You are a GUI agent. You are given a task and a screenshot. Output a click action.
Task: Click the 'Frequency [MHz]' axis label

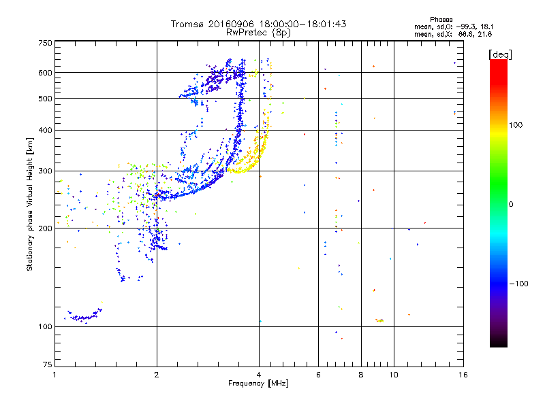[258, 384]
